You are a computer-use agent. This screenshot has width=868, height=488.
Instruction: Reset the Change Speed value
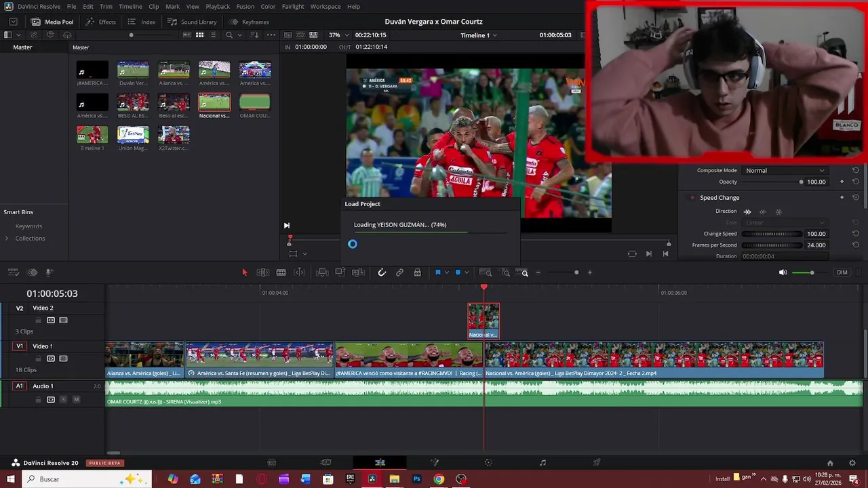856,234
